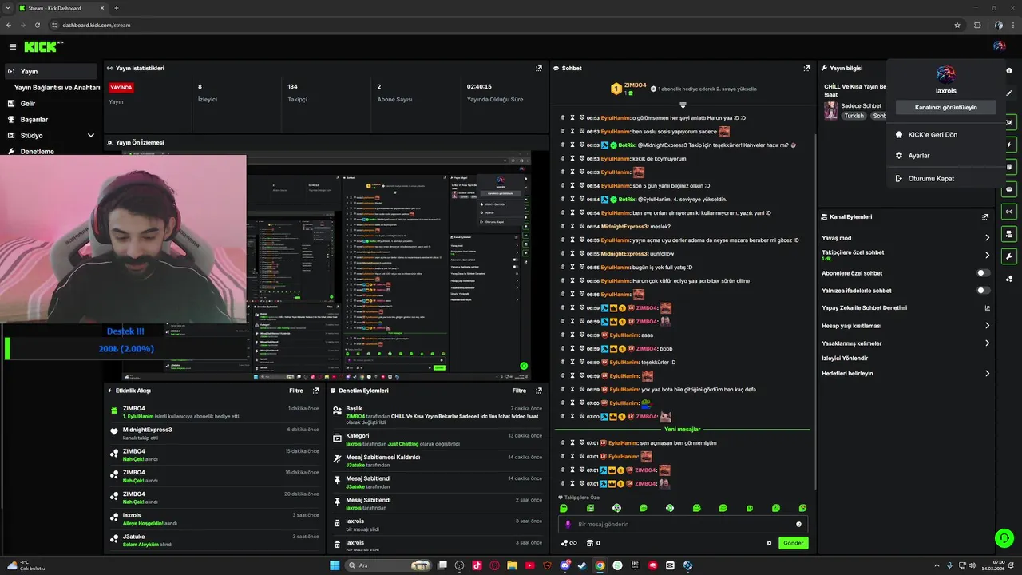Open WhatsApp from the taskbar
The width and height of the screenshot is (1022, 575).
pos(617,565)
